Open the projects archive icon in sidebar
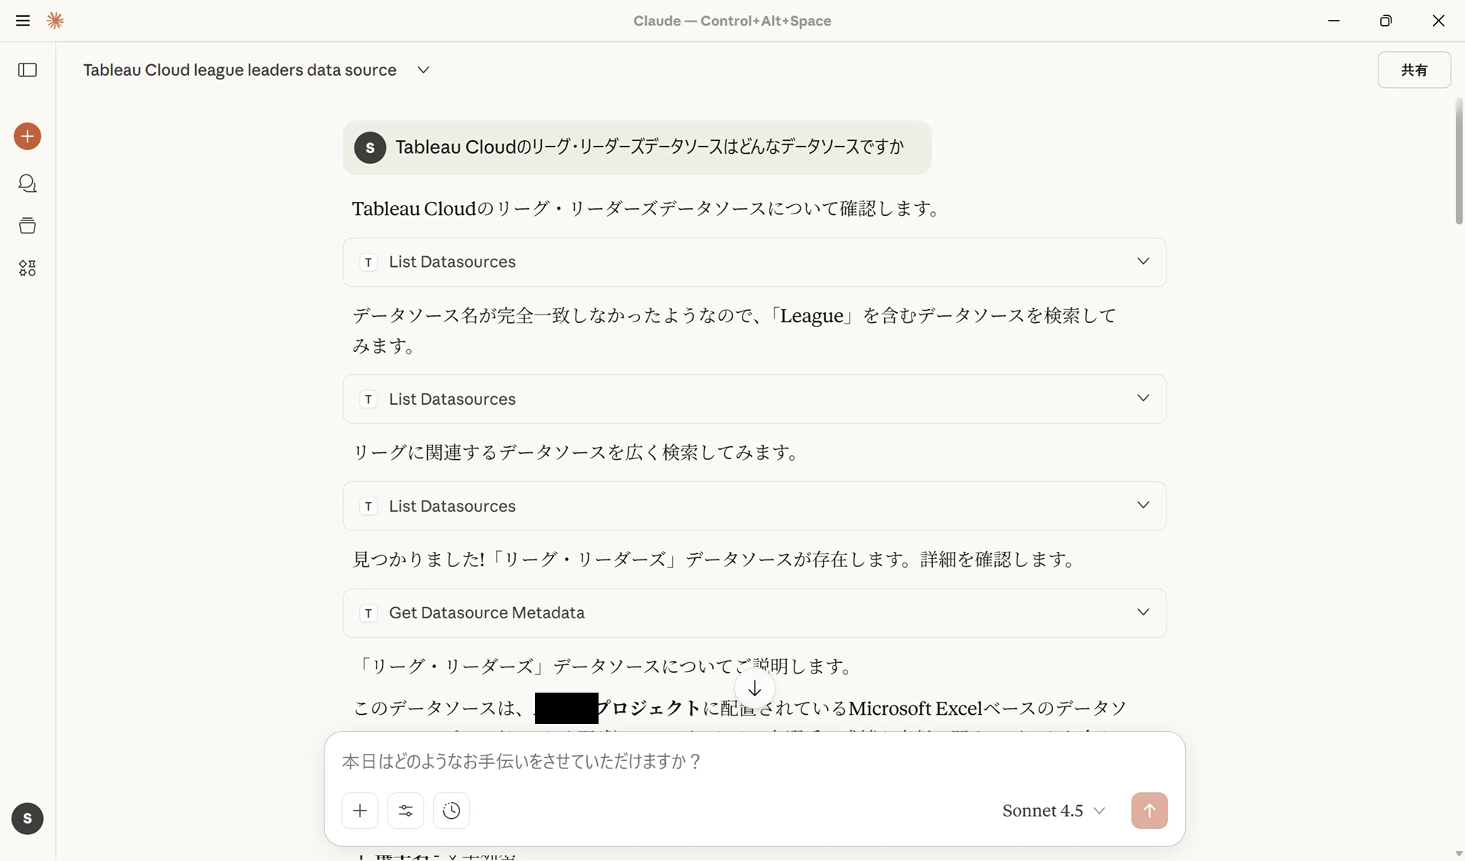Viewport: 1465px width, 861px height. coord(28,225)
